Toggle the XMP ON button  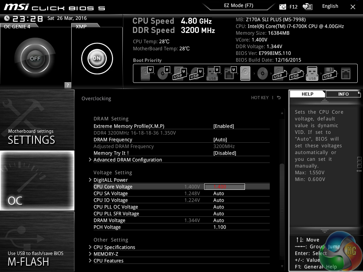pyautogui.click(x=97, y=58)
